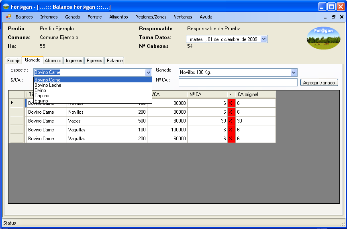Click the red delete icon in the Vaquillas 200 row
Image resolution: width=347 pixels, height=229 pixels.
[x=231, y=139]
